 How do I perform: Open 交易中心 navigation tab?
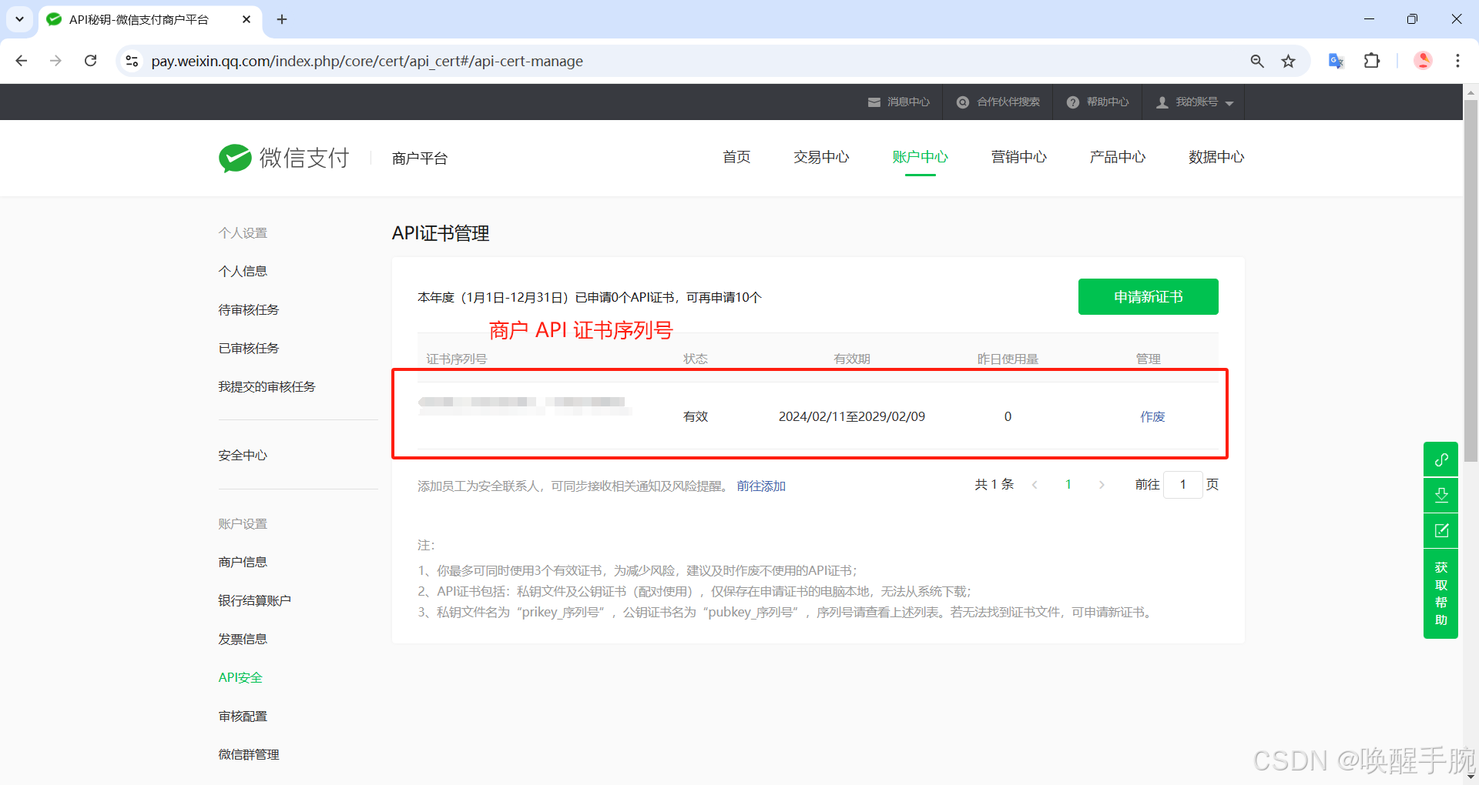click(x=821, y=157)
